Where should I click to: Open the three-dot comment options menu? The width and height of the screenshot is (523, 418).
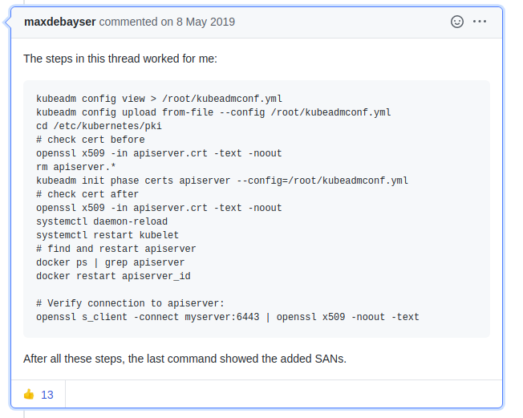[480, 22]
